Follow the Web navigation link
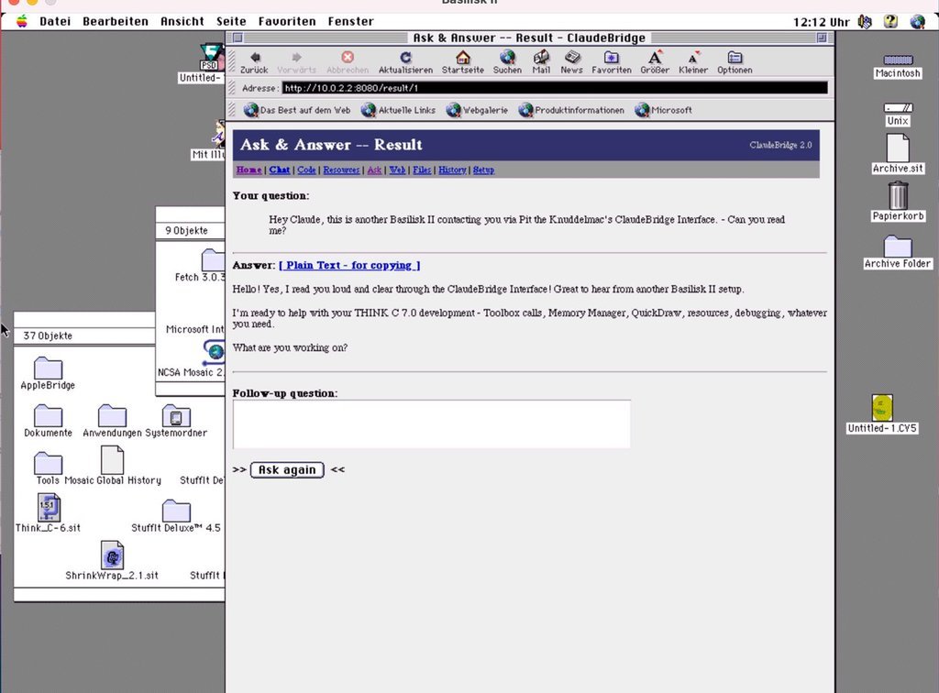The width and height of the screenshot is (939, 693). (397, 170)
